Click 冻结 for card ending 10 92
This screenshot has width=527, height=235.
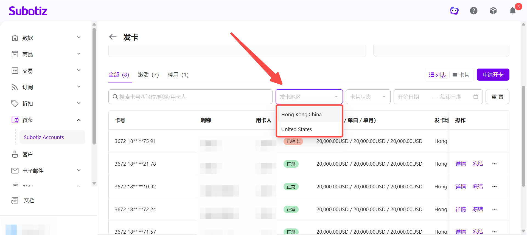(478, 186)
